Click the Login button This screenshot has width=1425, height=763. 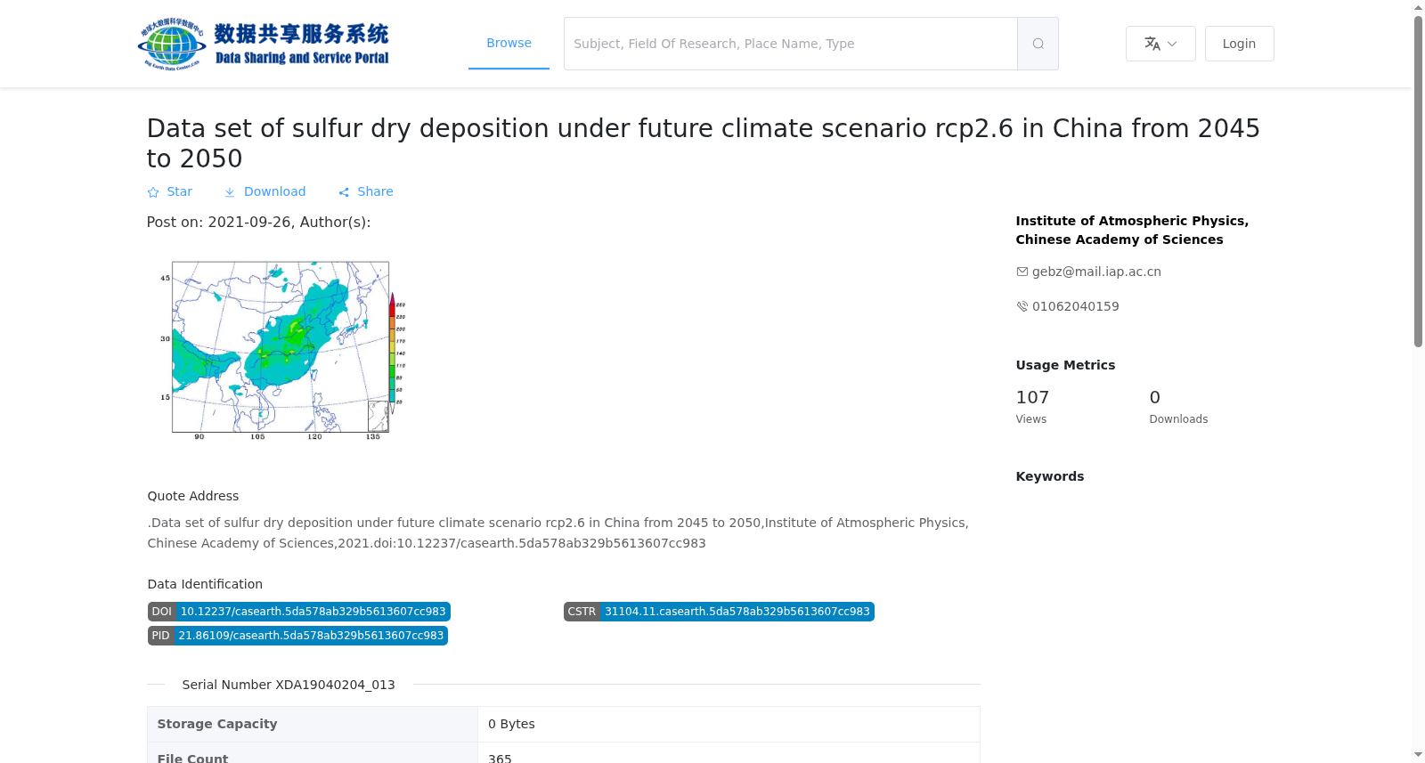(1239, 44)
